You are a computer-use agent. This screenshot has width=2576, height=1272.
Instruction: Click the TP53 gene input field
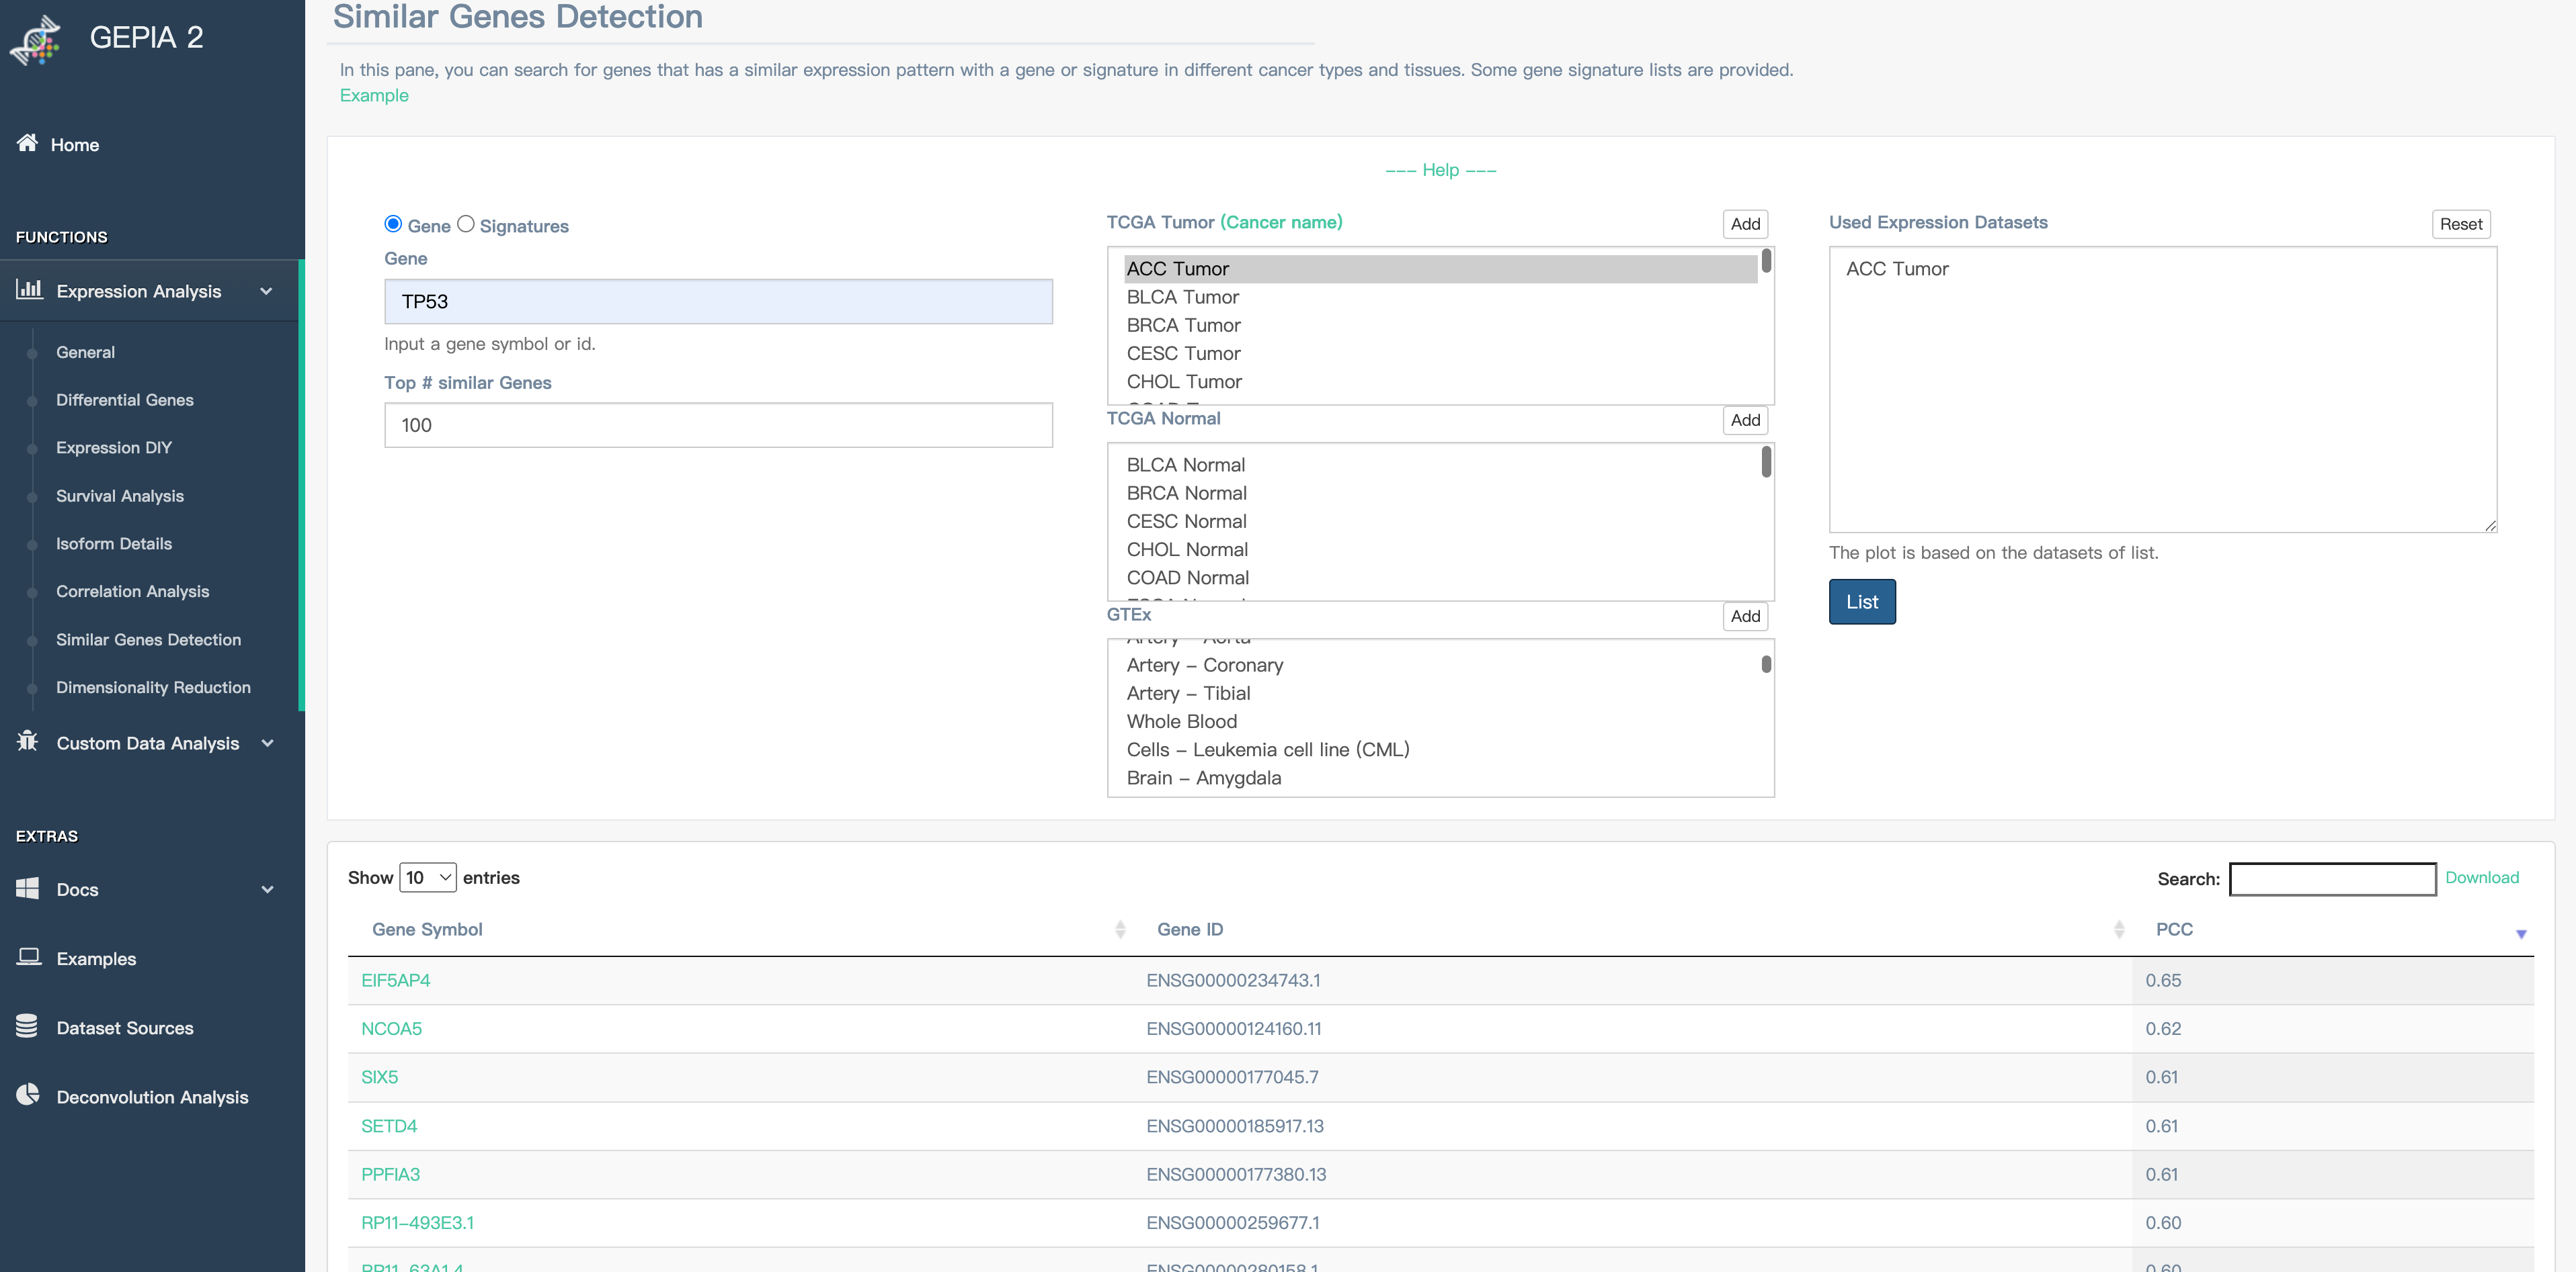(x=717, y=302)
